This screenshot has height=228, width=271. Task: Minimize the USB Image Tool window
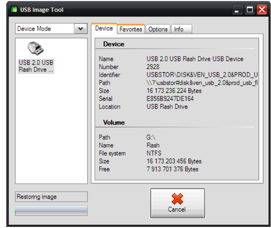click(x=237, y=10)
